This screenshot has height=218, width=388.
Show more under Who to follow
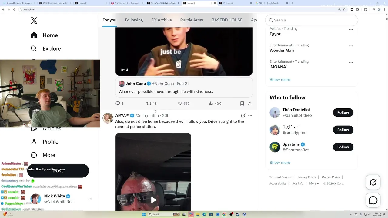tap(280, 163)
